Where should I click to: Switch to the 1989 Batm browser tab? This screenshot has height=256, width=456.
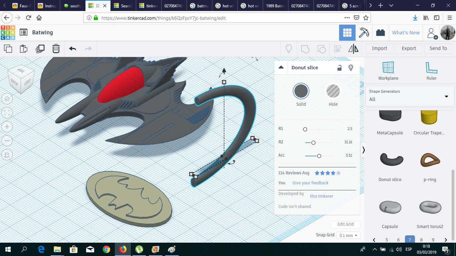point(275,6)
